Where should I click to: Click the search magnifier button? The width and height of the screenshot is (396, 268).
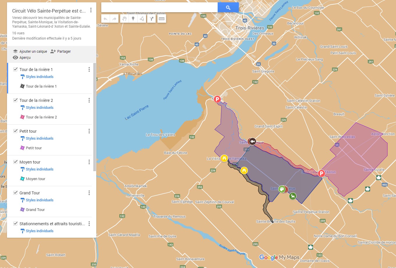click(x=228, y=8)
